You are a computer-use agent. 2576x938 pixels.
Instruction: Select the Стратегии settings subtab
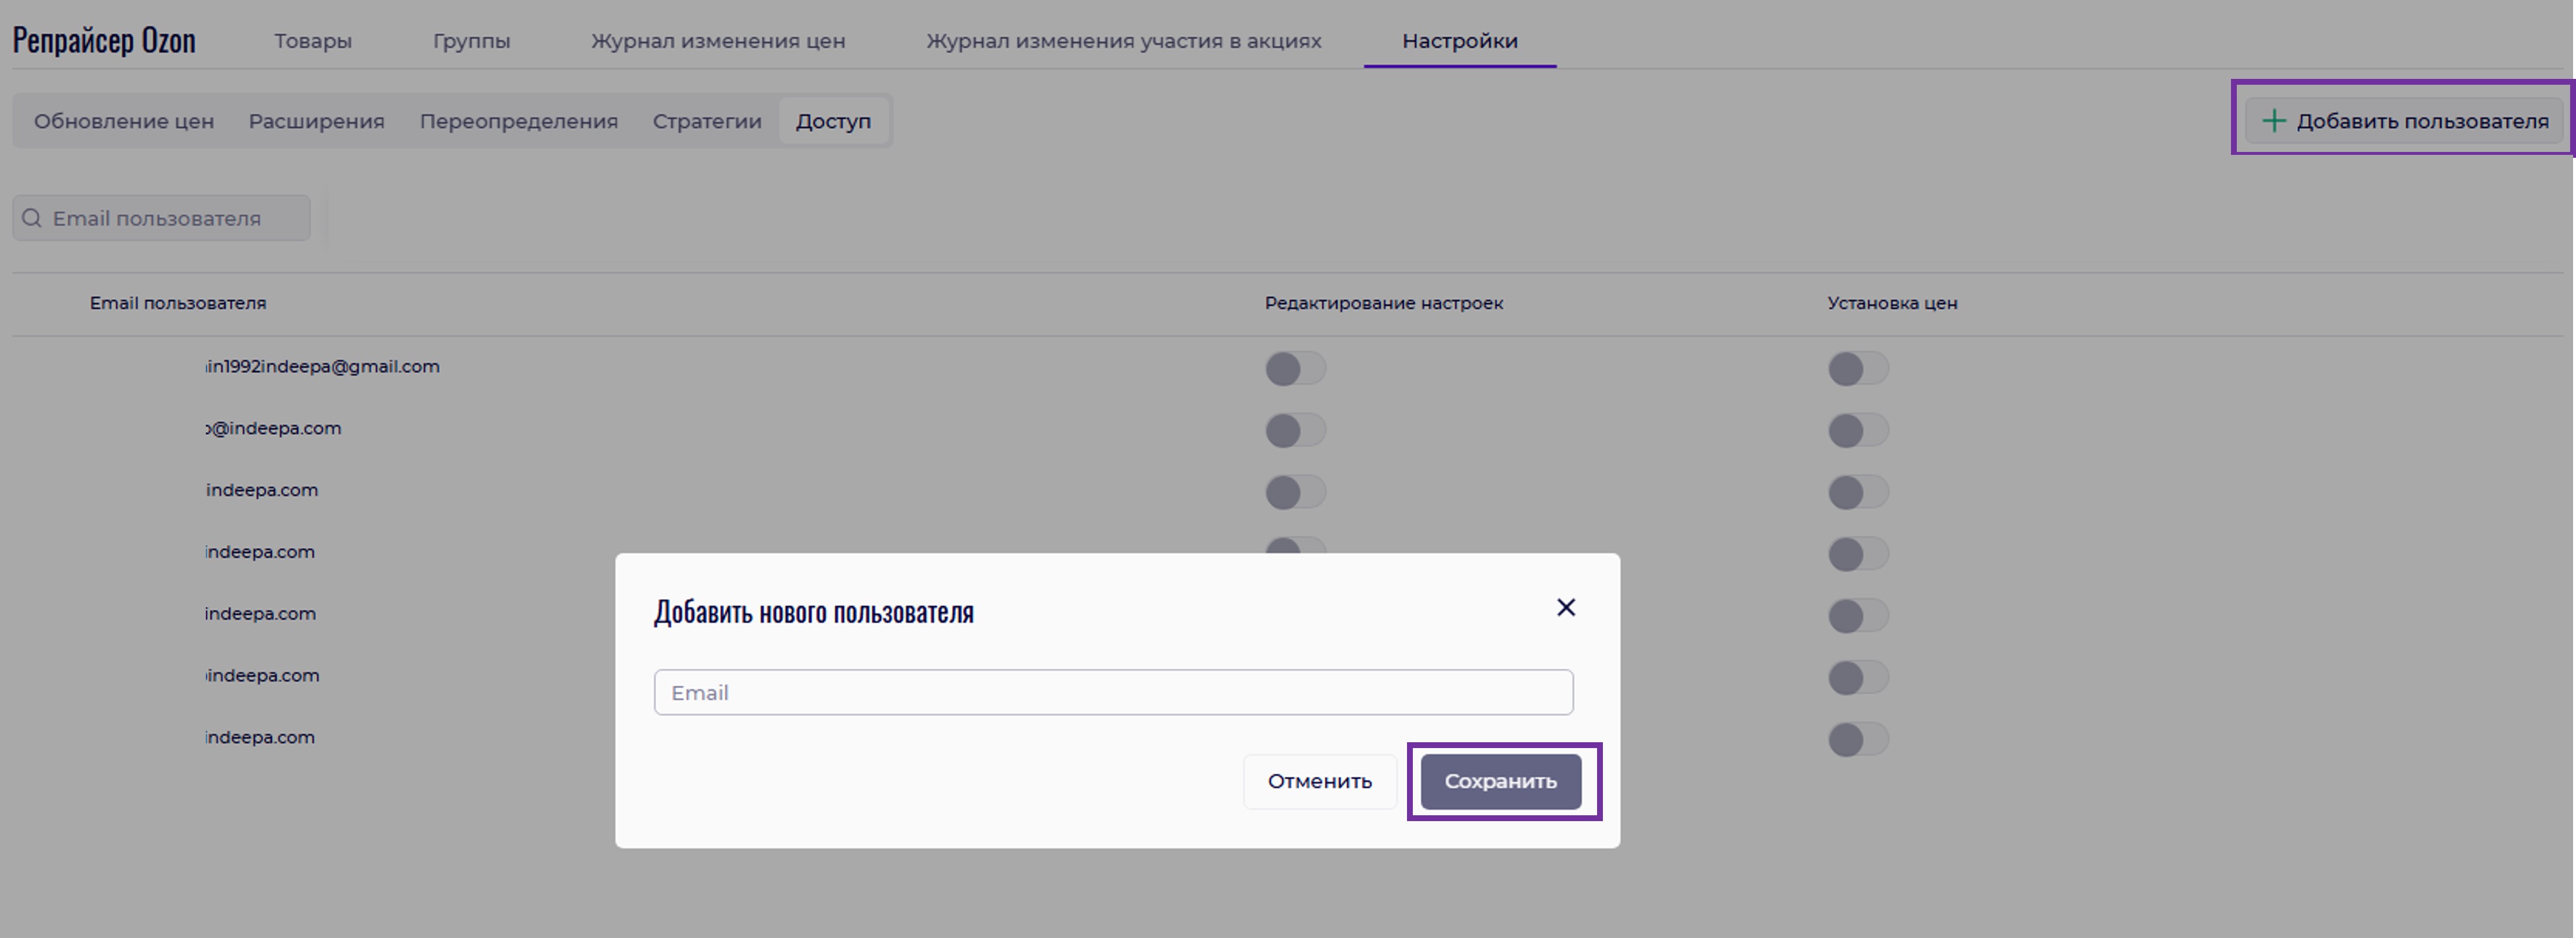706,121
